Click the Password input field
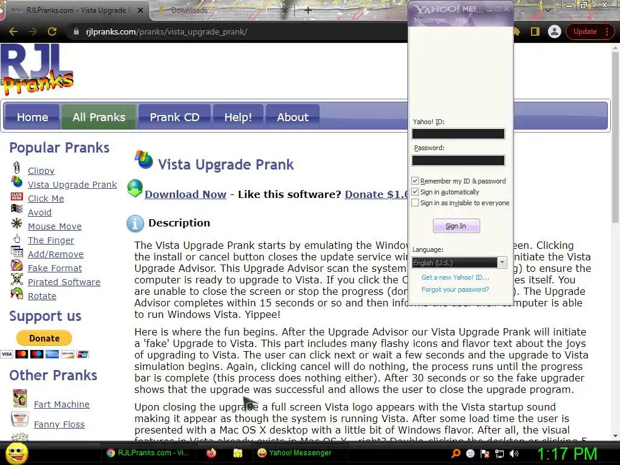The image size is (620, 465). [458, 160]
